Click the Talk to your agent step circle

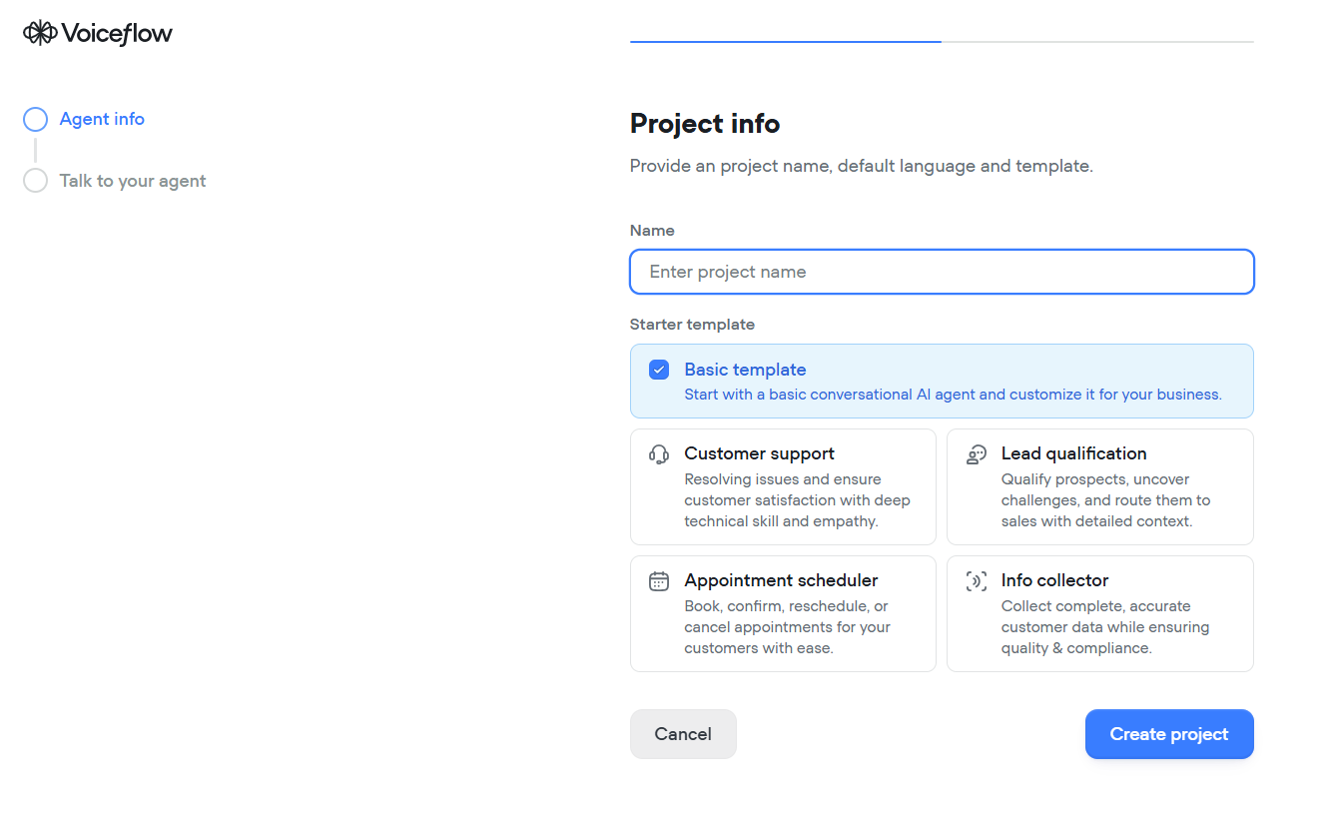click(x=35, y=181)
